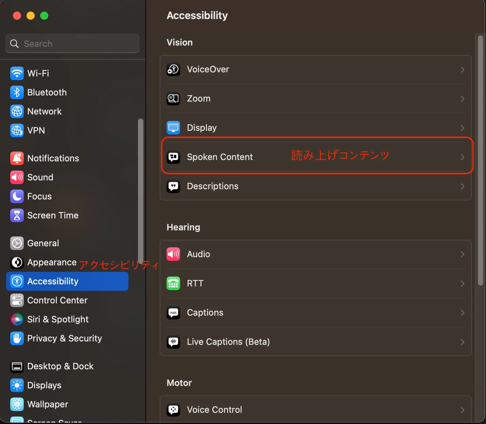486x424 pixels.
Task: Expand the Descriptions row chevron
Action: [x=462, y=187]
